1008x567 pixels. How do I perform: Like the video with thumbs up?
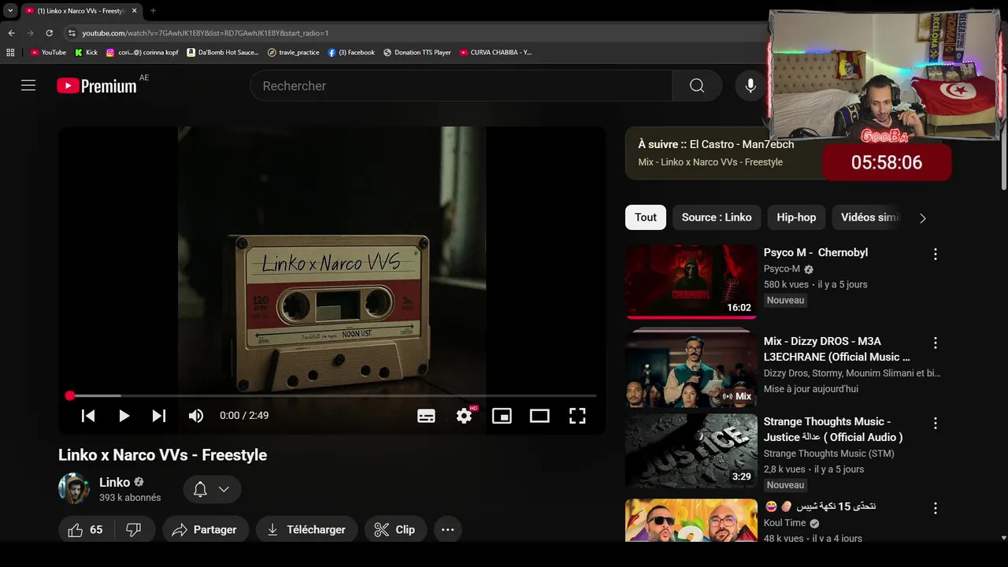pos(85,530)
